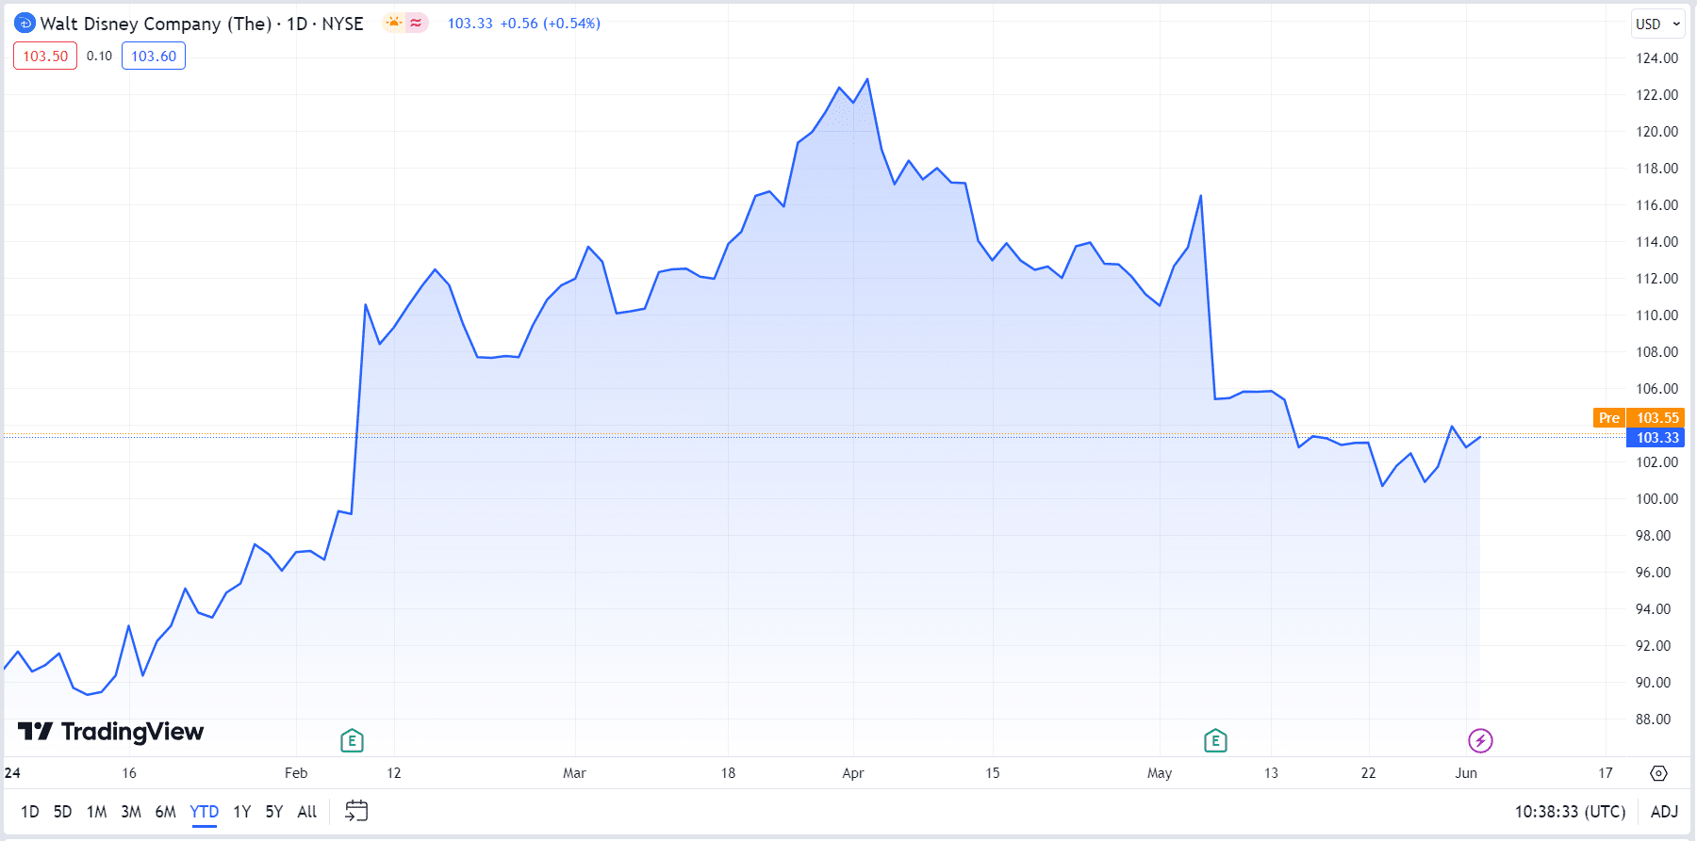The width and height of the screenshot is (1697, 841).
Task: Click the Apr date axis label
Action: click(853, 773)
